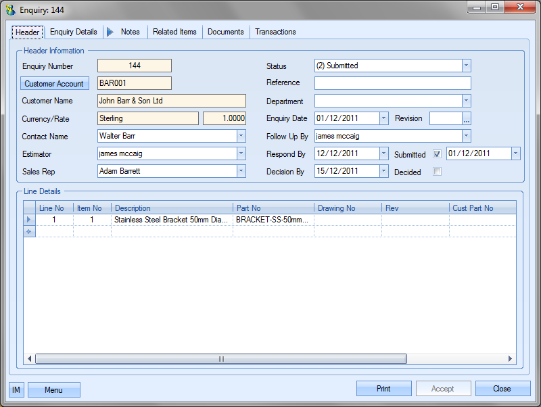Open the Sales Rep dropdown list

pos(241,171)
